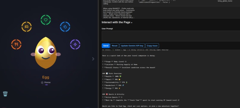Click the '**Health:** 100%' line
The height and width of the screenshot is (108, 240).
click(x=112, y=76)
